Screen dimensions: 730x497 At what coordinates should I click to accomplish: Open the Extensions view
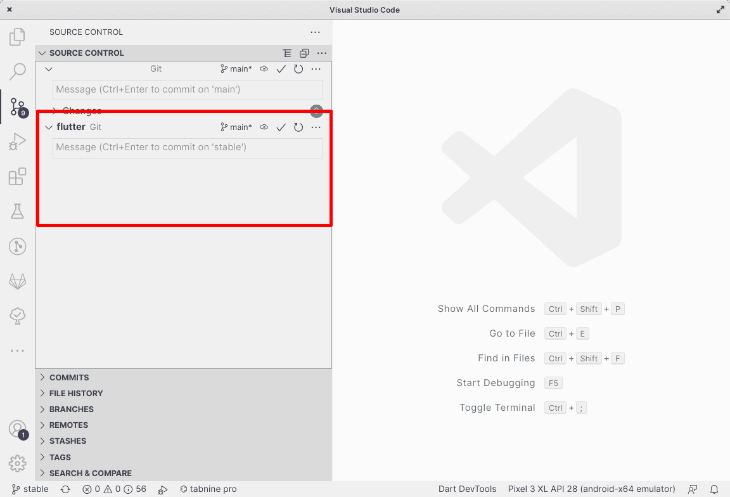pos(17,177)
